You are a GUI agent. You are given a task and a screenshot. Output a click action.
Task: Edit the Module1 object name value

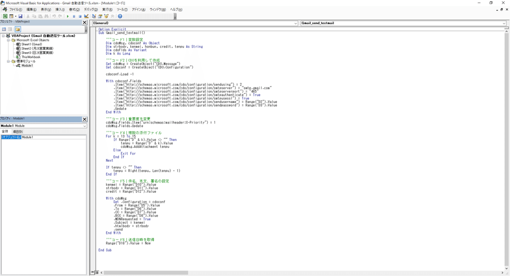click(54, 137)
